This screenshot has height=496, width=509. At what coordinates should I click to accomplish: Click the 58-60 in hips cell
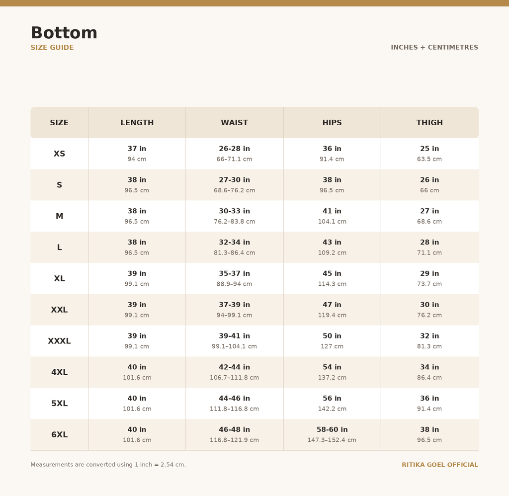point(332,435)
